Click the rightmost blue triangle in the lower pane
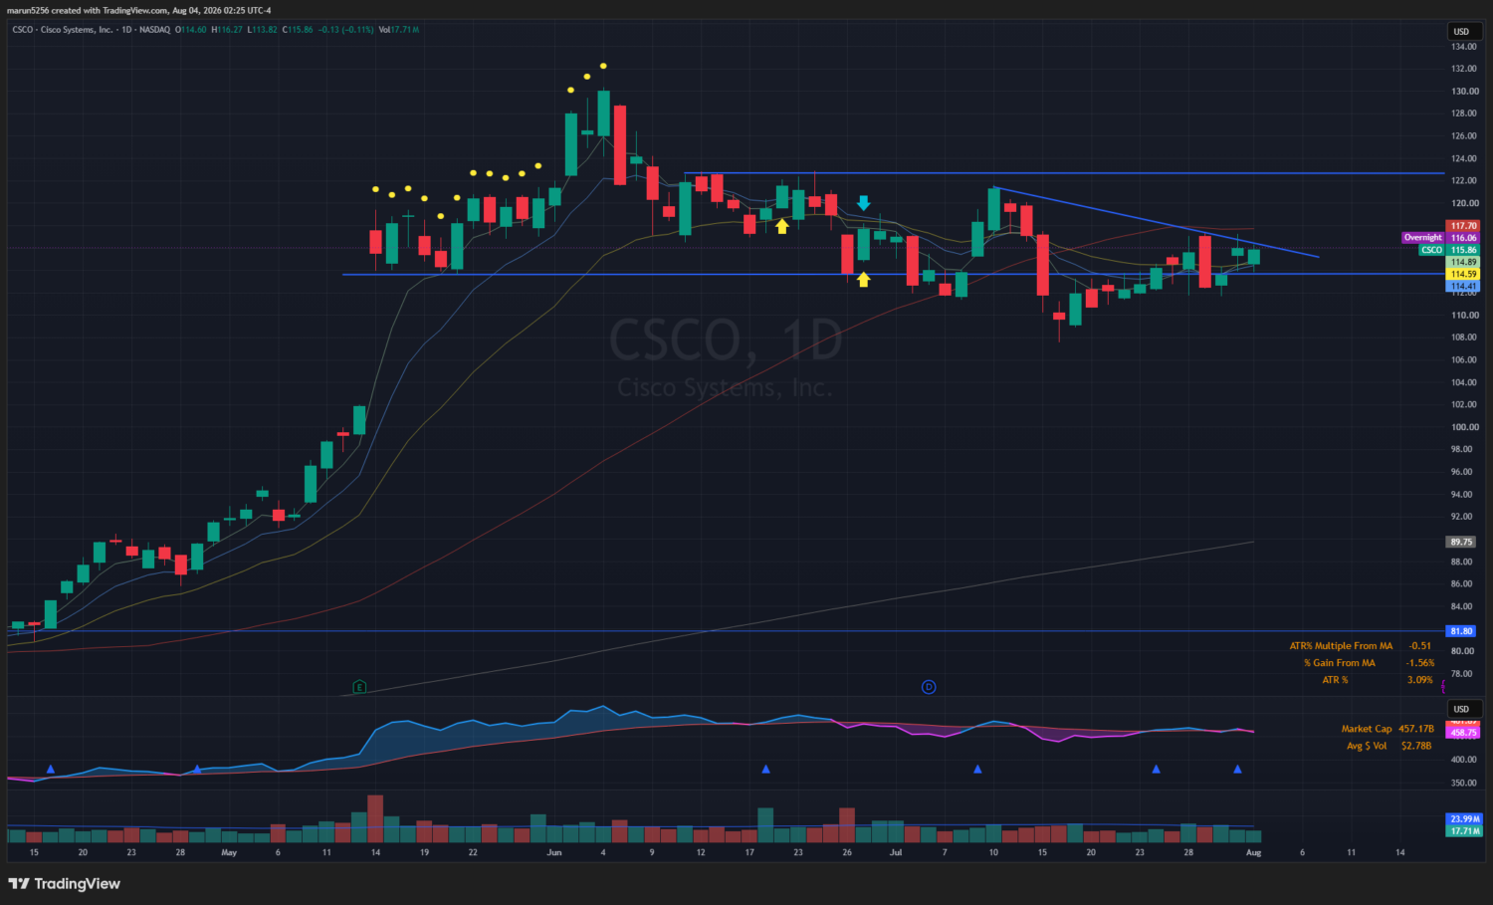The height and width of the screenshot is (905, 1493). (x=1238, y=769)
